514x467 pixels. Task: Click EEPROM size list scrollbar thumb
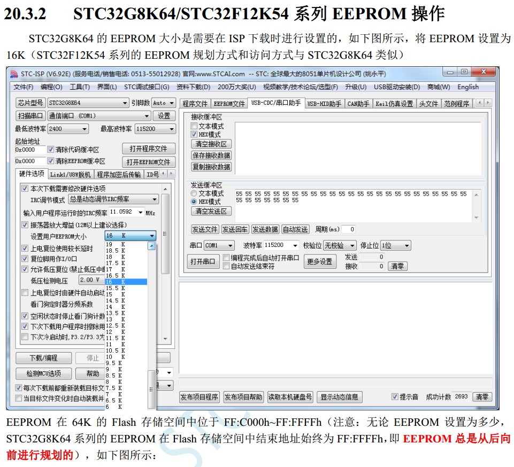(151, 389)
